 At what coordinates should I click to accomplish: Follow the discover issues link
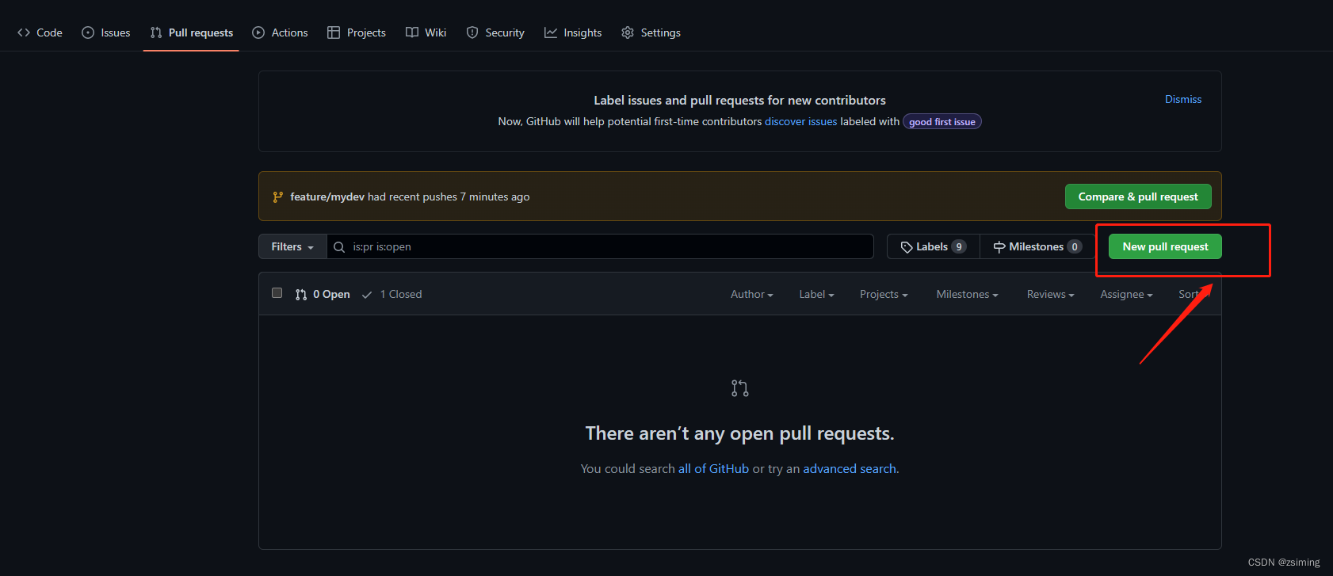coord(800,121)
